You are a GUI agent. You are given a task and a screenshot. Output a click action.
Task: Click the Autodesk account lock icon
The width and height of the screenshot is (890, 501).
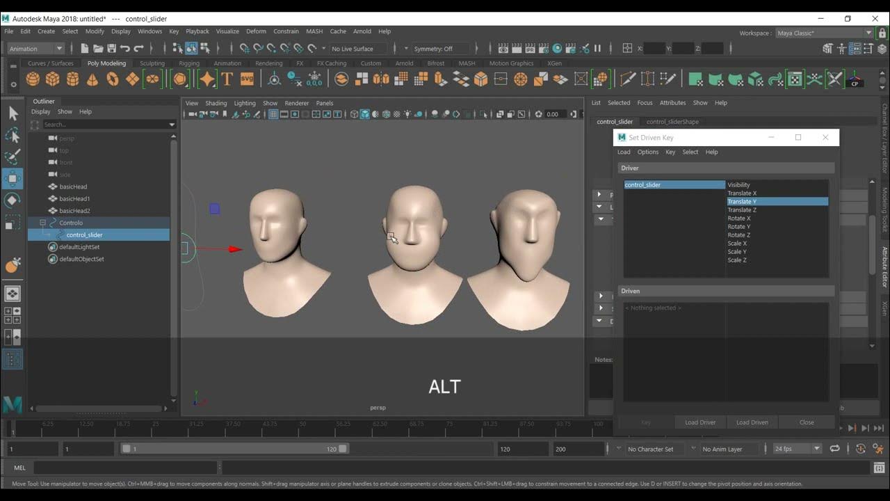click(882, 33)
